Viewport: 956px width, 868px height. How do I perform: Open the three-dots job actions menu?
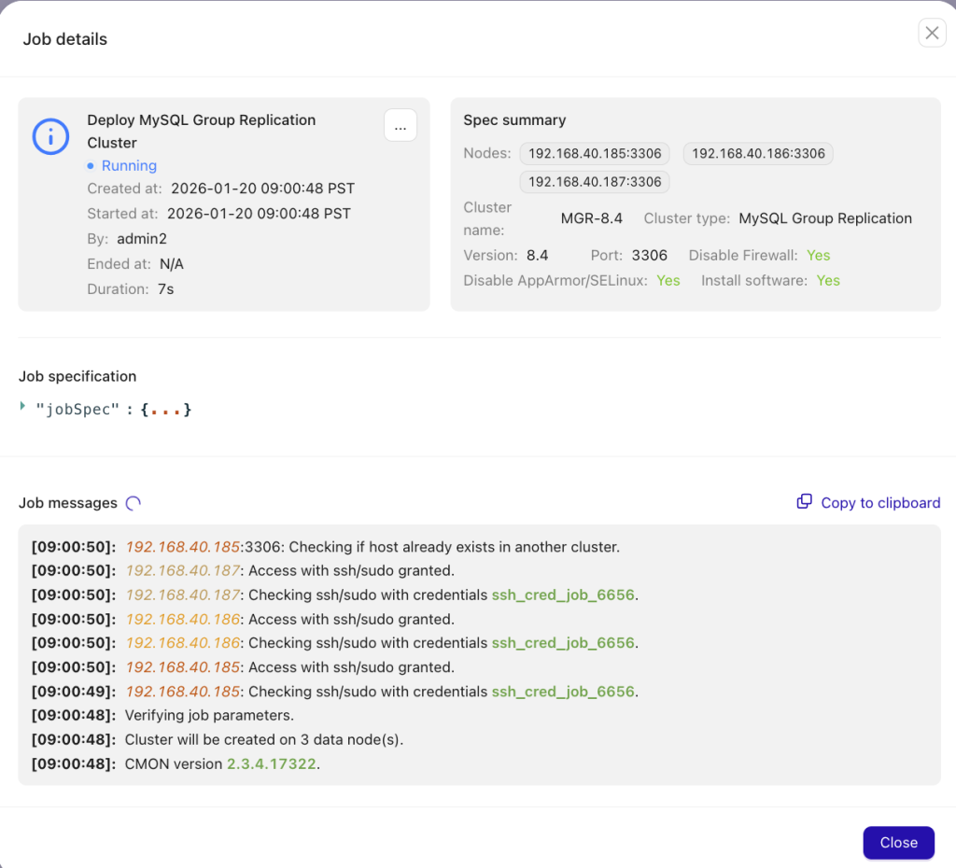pos(401,126)
